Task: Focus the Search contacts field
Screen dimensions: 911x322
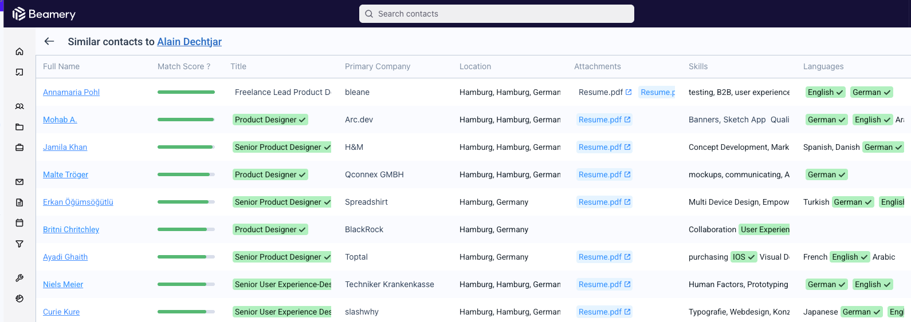Action: (x=497, y=14)
